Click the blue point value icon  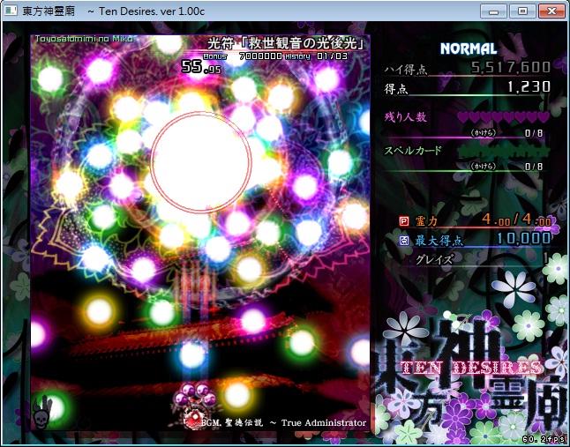404,240
